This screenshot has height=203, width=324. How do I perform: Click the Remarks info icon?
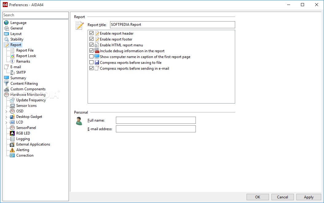tap(12, 61)
